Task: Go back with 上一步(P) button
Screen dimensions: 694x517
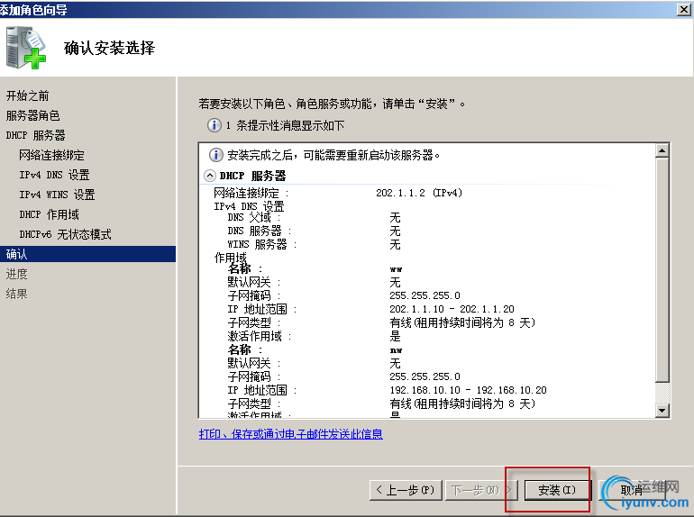Action: coord(406,490)
